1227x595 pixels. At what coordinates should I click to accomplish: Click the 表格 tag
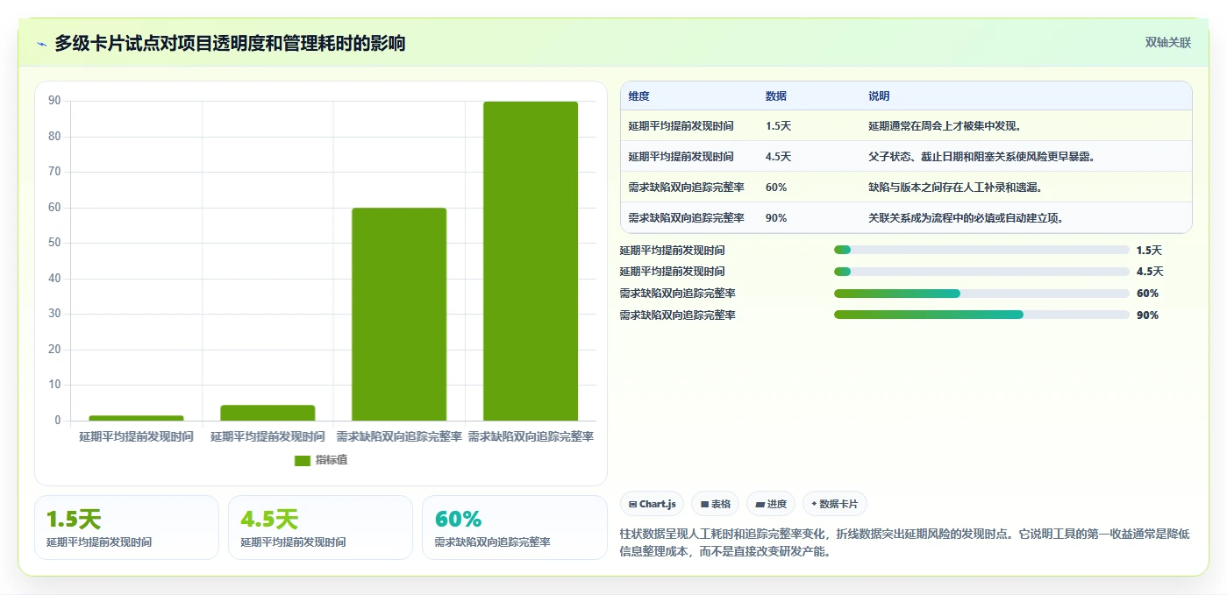pos(716,504)
